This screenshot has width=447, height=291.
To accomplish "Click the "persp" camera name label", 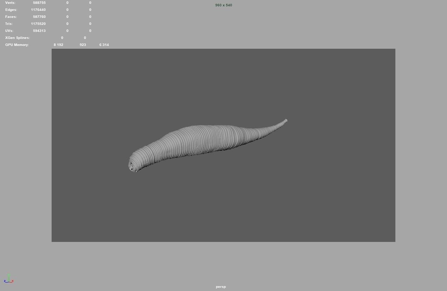I will 221,287.
